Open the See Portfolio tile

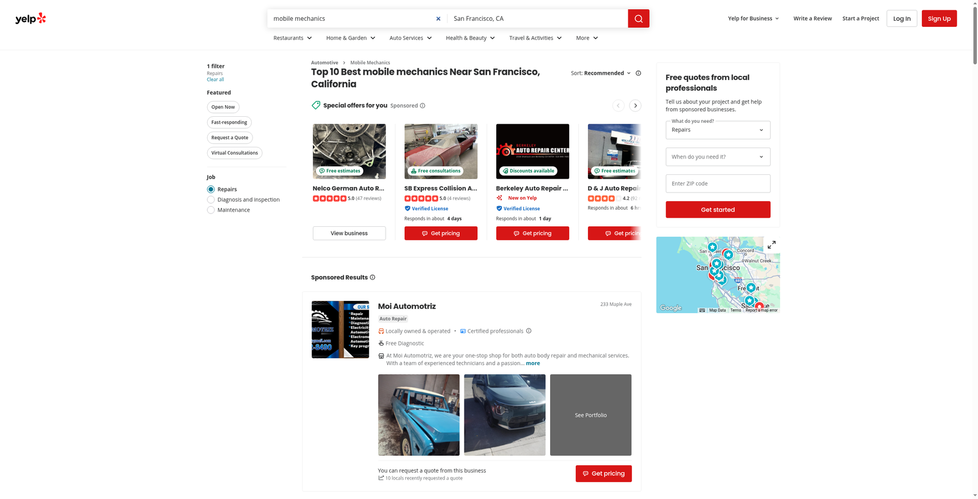(x=590, y=415)
